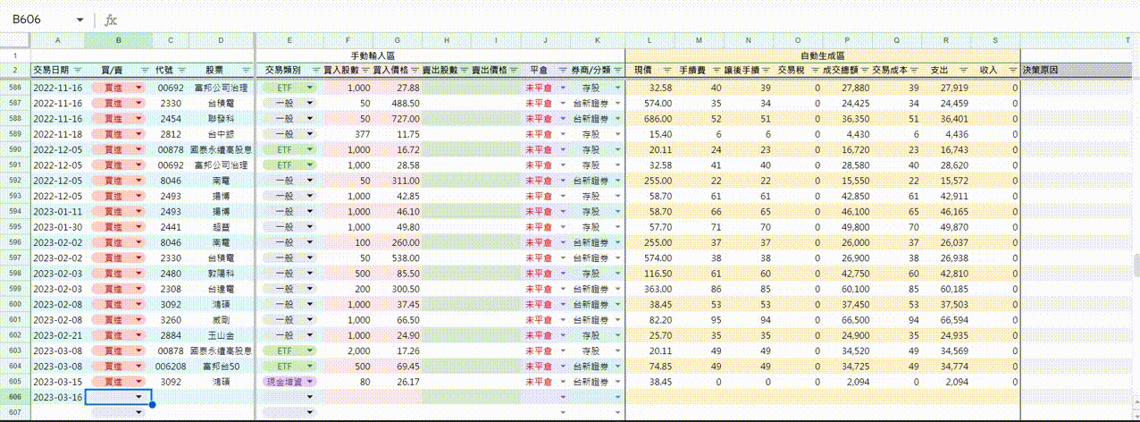Open the filter for 現價 column
The image size is (1140, 422).
[667, 70]
